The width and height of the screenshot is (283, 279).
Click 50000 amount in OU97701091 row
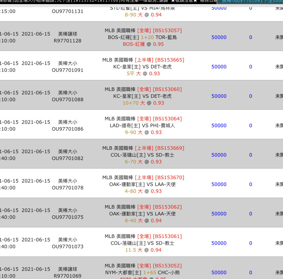pyautogui.click(x=219, y=67)
